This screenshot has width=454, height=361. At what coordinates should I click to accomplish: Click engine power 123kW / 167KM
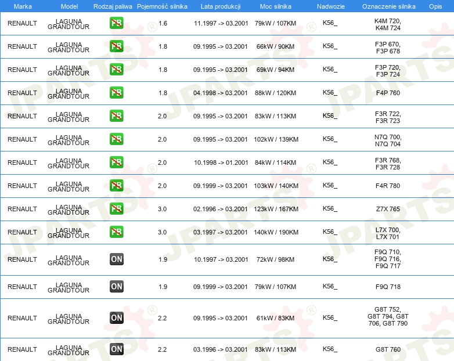[276, 209]
